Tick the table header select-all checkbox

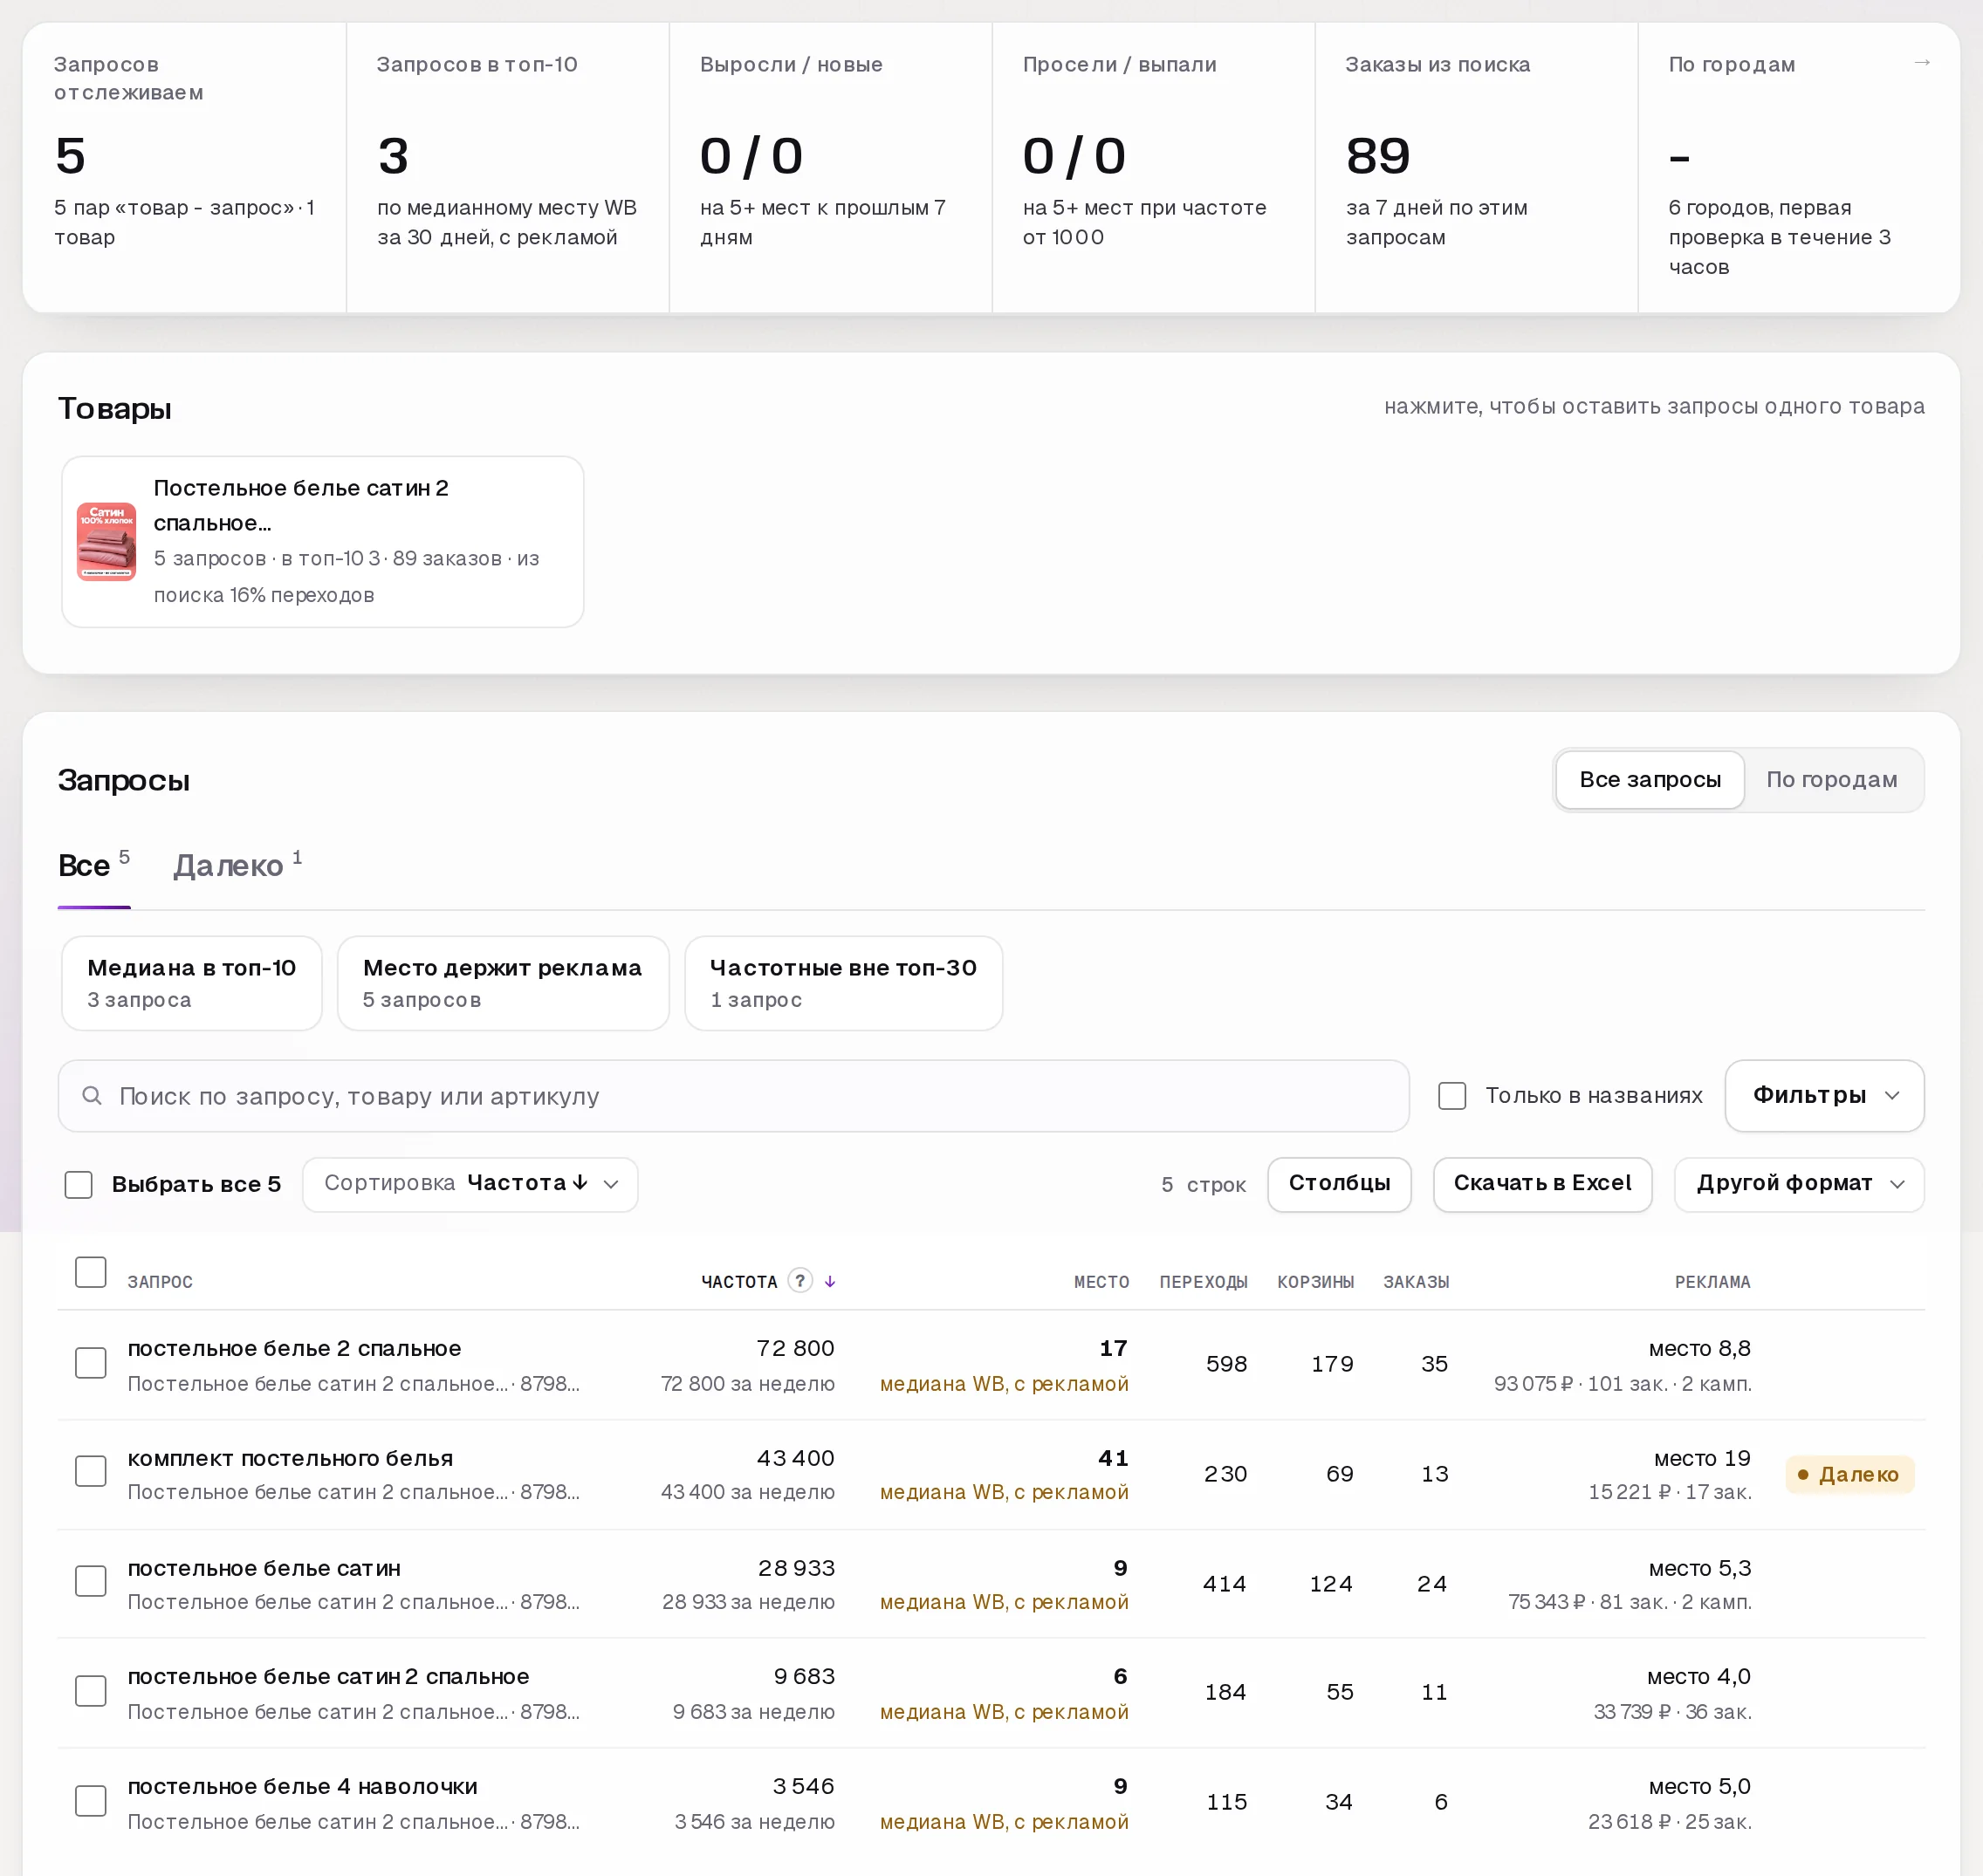click(91, 1272)
